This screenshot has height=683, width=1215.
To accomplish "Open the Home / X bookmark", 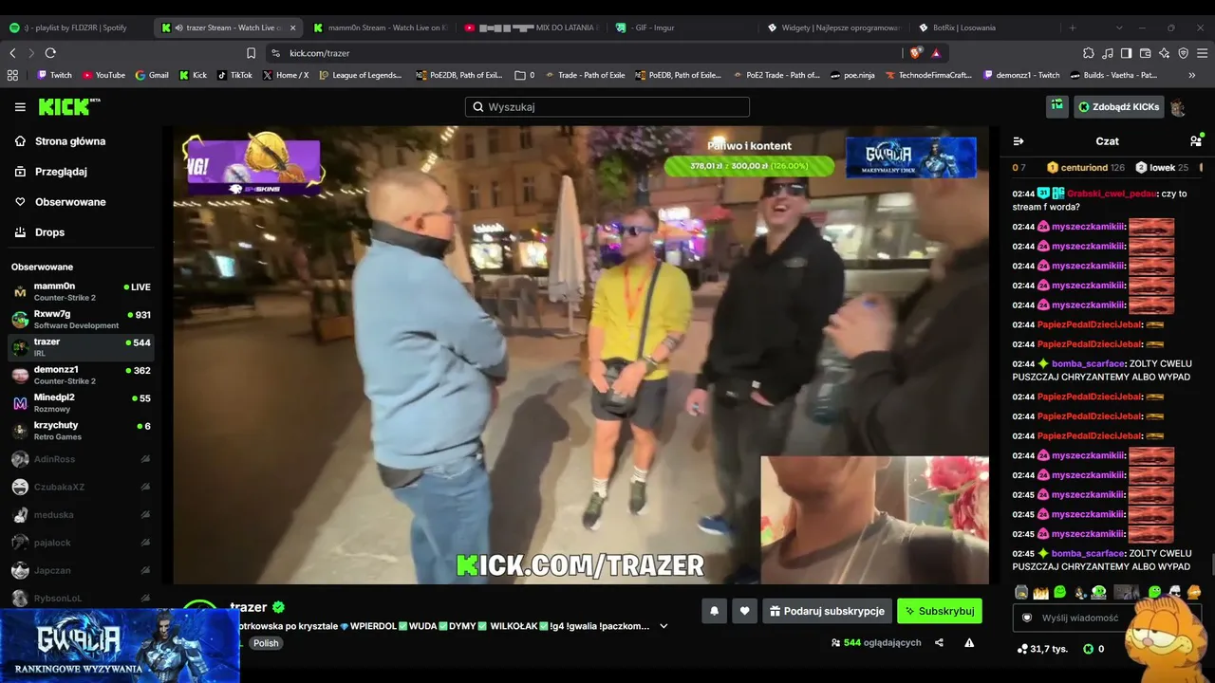I will (285, 75).
